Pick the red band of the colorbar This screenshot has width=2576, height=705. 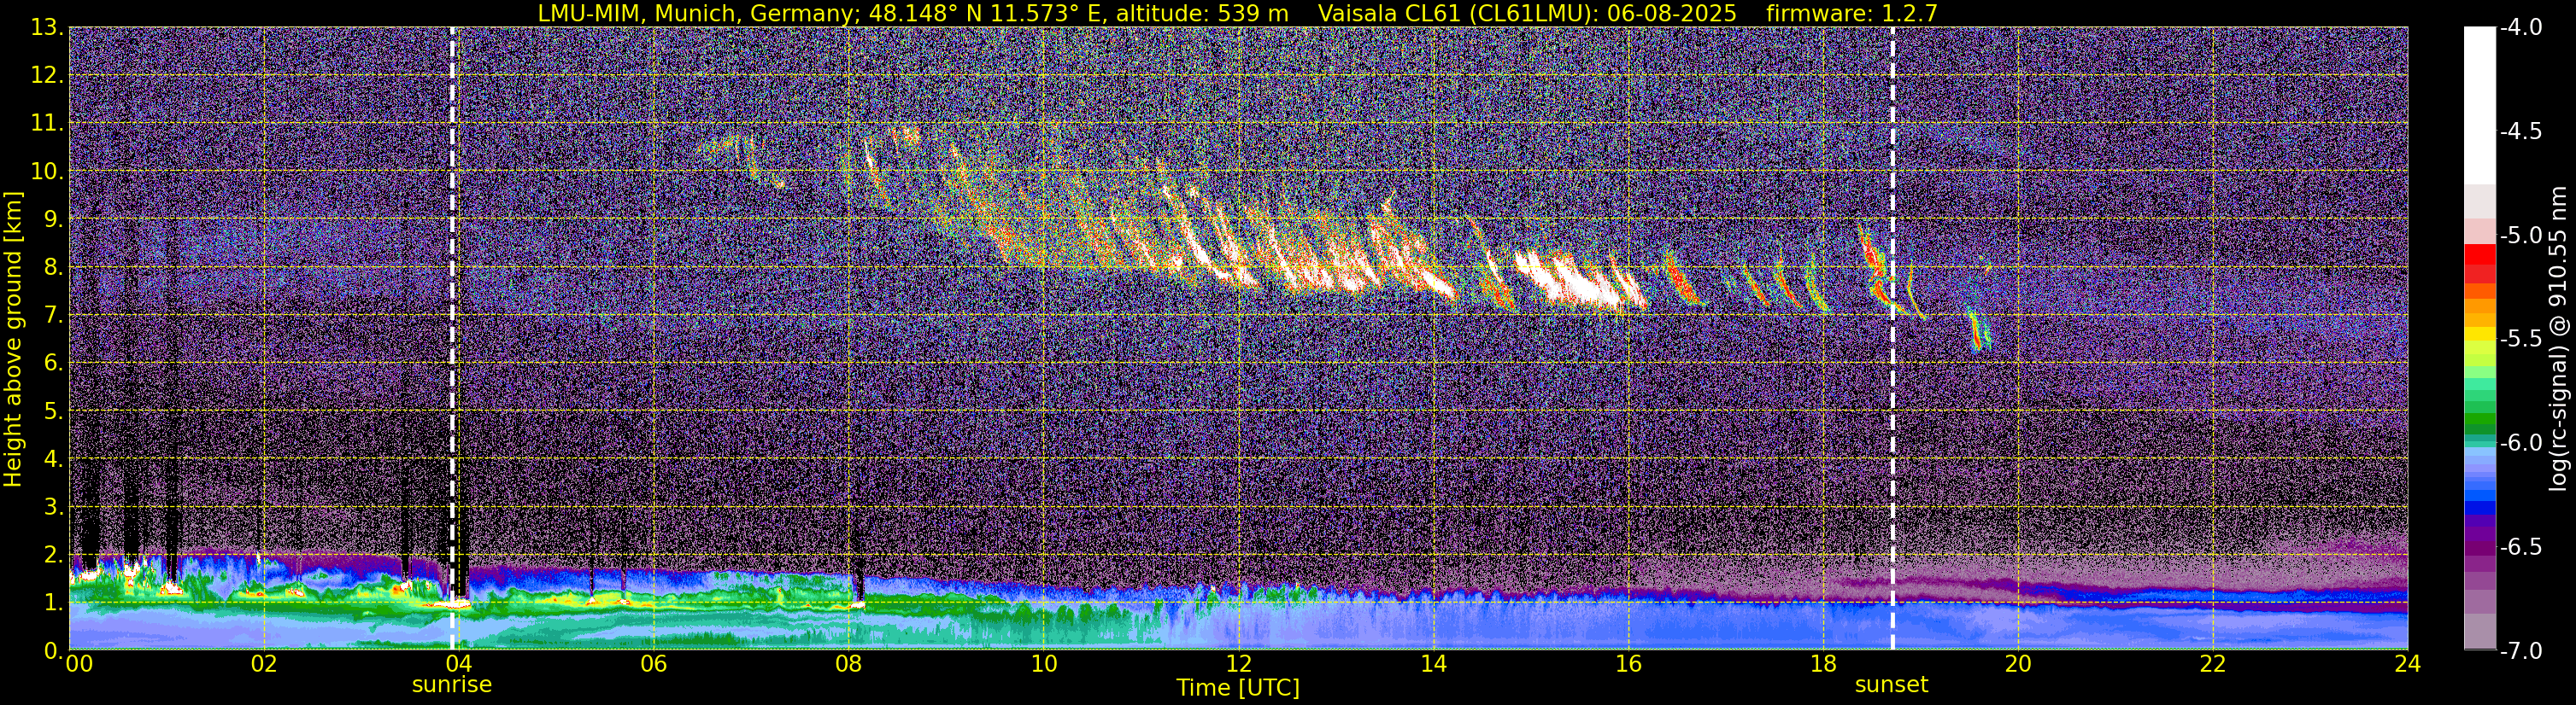point(2479,254)
